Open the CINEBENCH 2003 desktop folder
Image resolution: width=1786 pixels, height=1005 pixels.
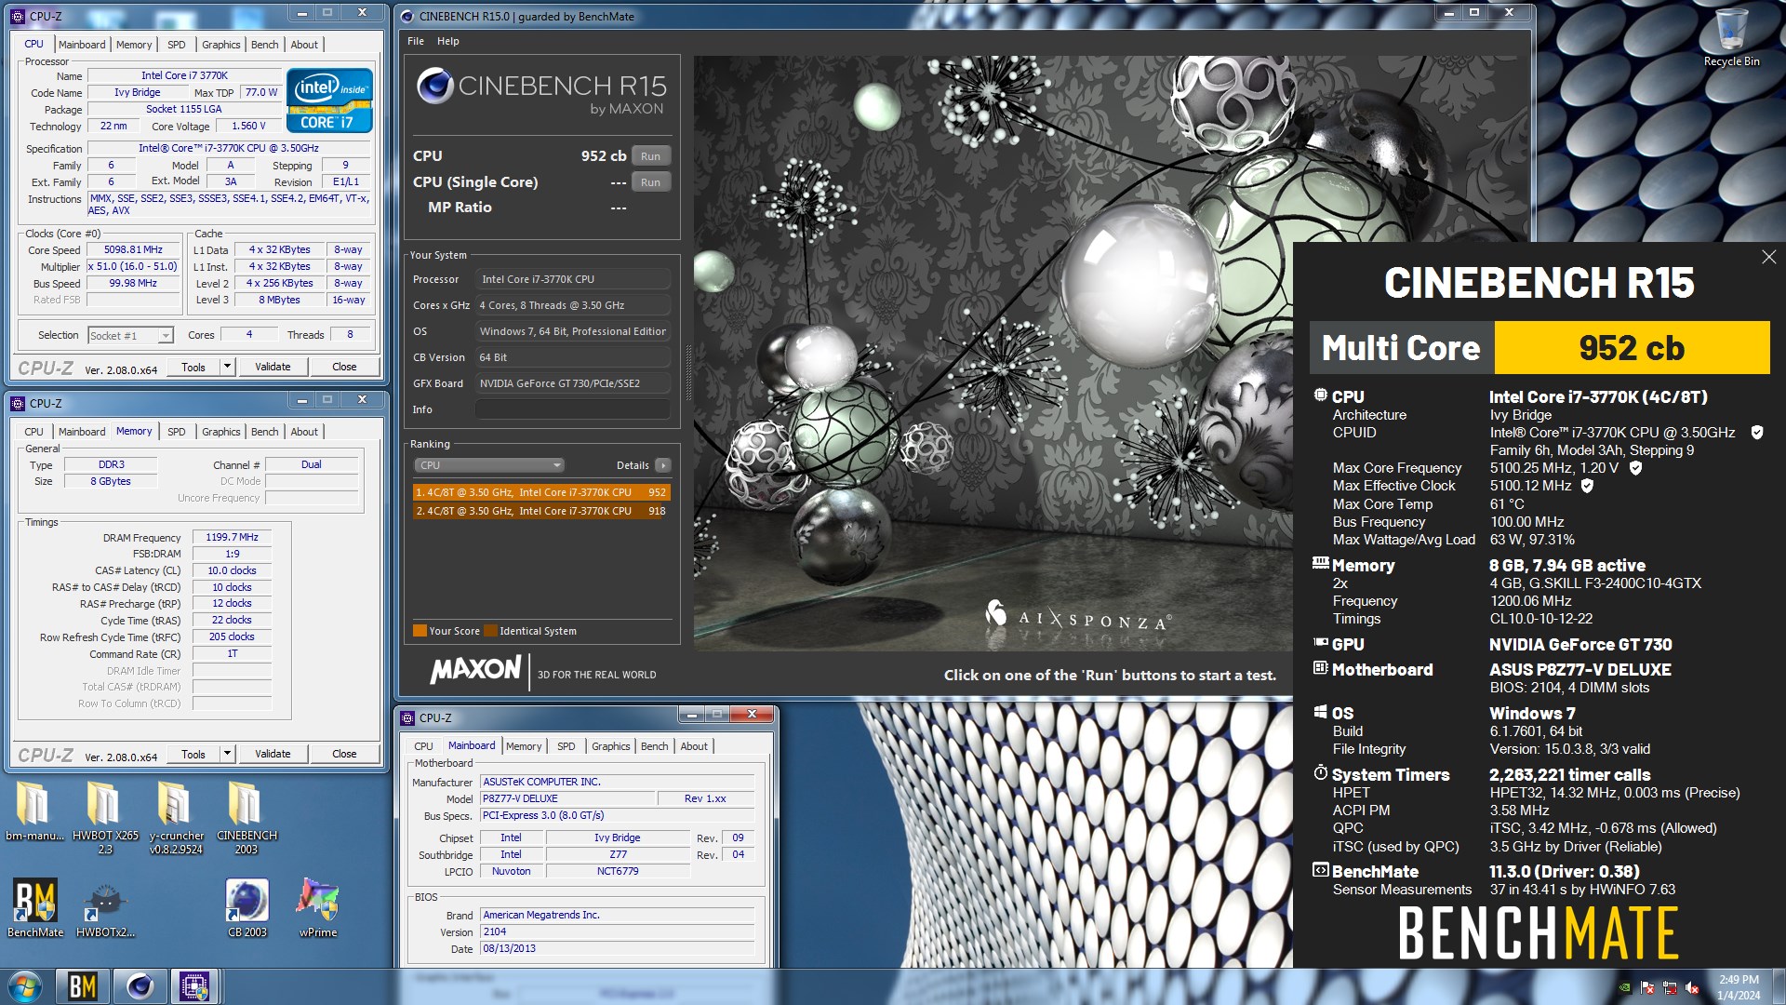[x=247, y=817]
